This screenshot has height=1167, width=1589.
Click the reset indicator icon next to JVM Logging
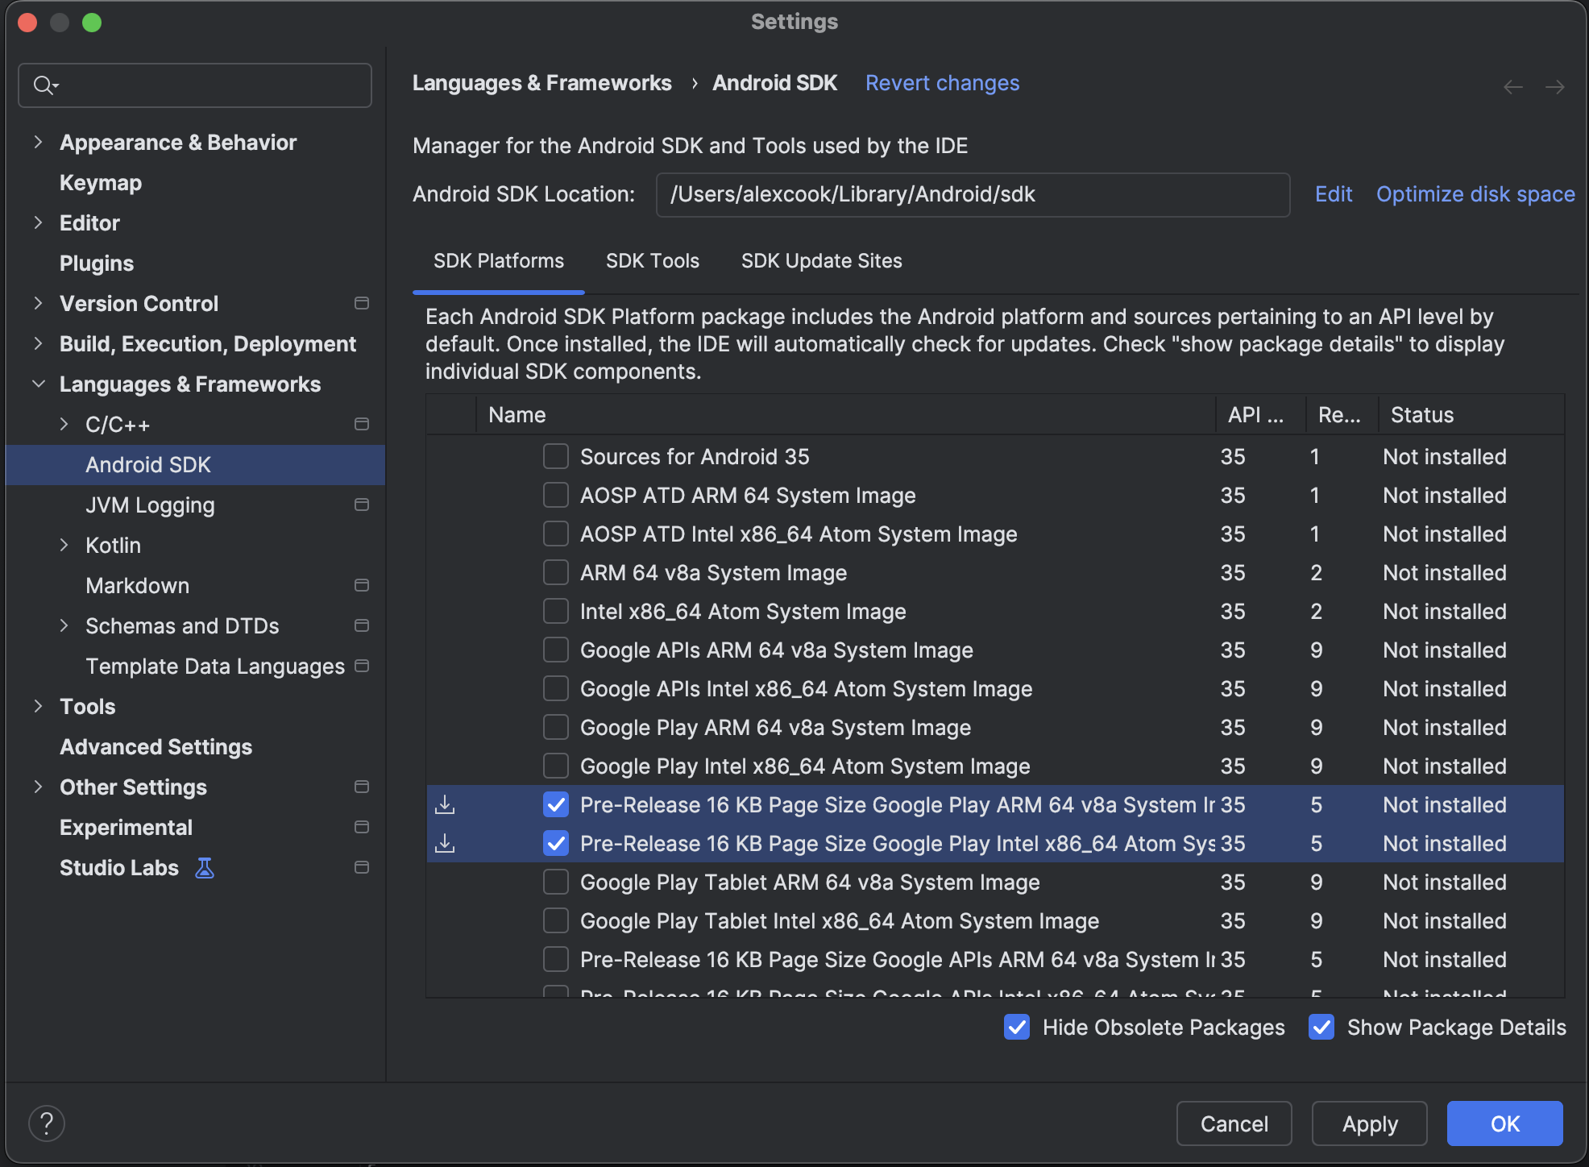click(361, 505)
